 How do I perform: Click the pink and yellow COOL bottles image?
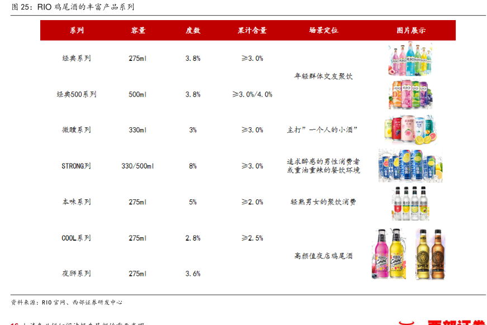389,254
